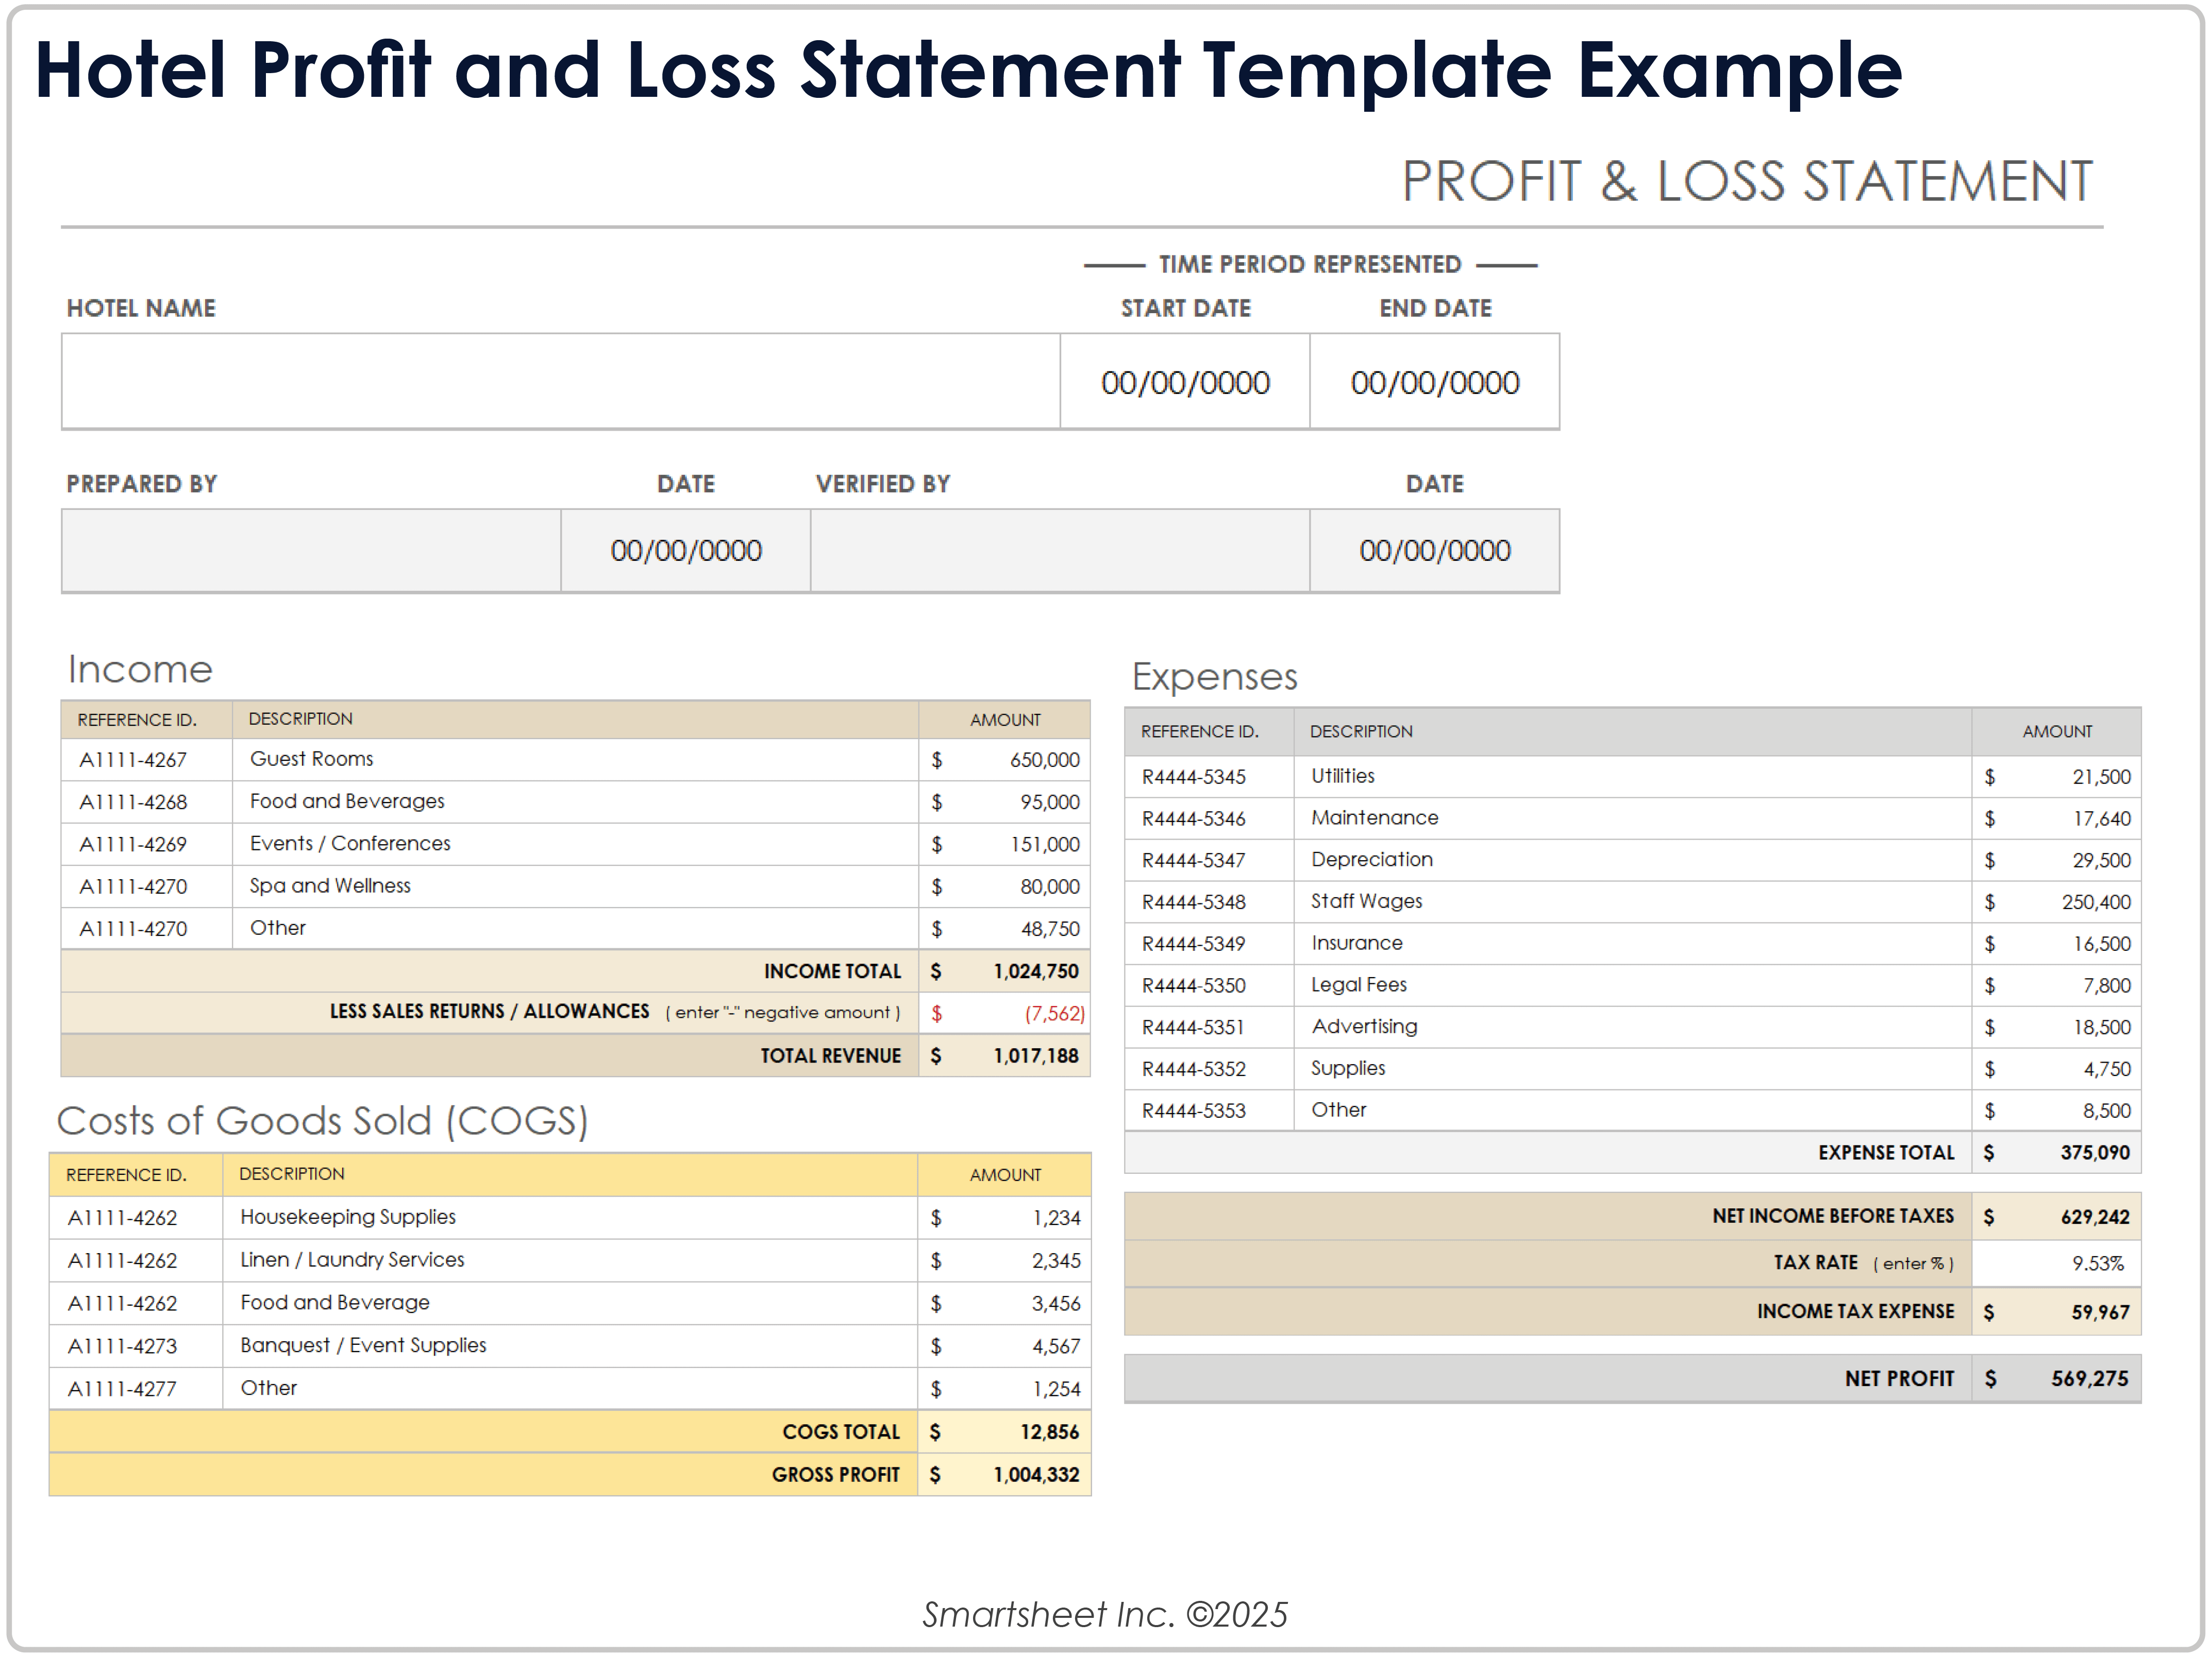Select the Staff Wages description cell
The image size is (2212, 1657).
click(x=1366, y=901)
